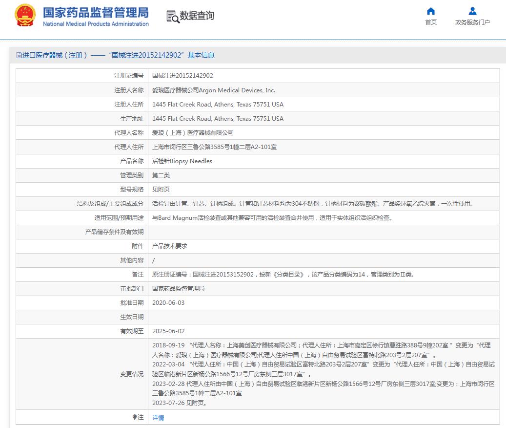Click the 注册人住所 label cell
This screenshot has height=428, width=506.
(x=82, y=105)
